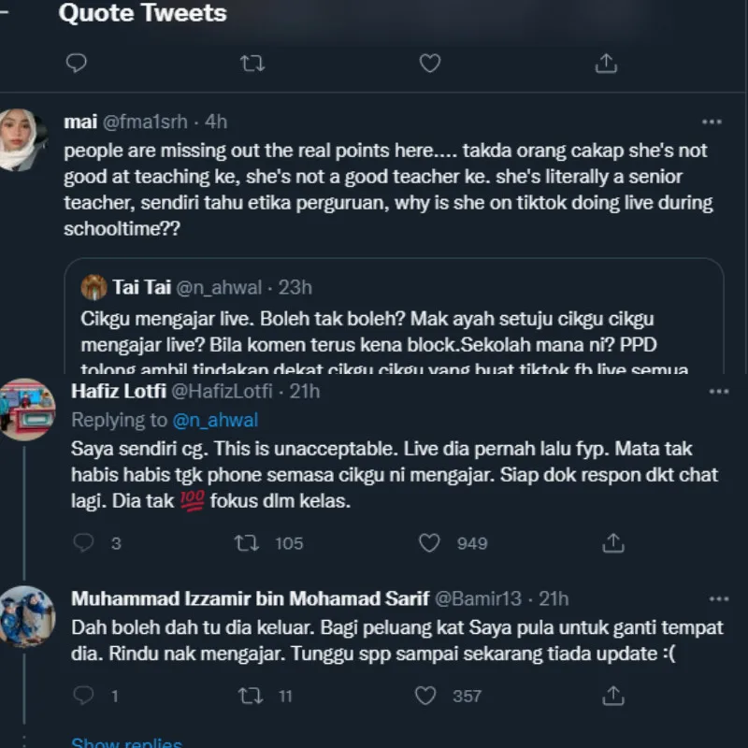Open Hafiz Lotfi's profile avatar

pyautogui.click(x=26, y=409)
